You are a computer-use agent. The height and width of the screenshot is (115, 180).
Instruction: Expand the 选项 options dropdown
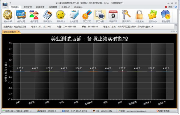coord(171,7)
